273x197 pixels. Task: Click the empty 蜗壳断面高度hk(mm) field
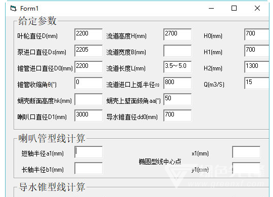click(x=88, y=99)
